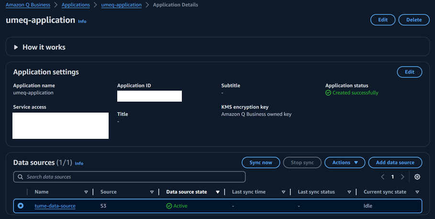
Task: Click the Service access label
Action: tap(30, 107)
